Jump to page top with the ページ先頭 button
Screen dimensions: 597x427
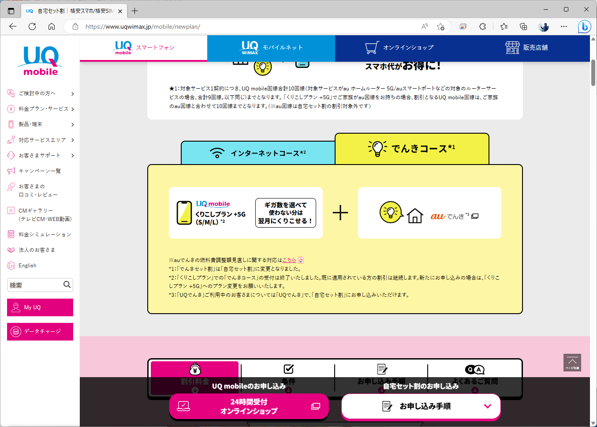572,362
